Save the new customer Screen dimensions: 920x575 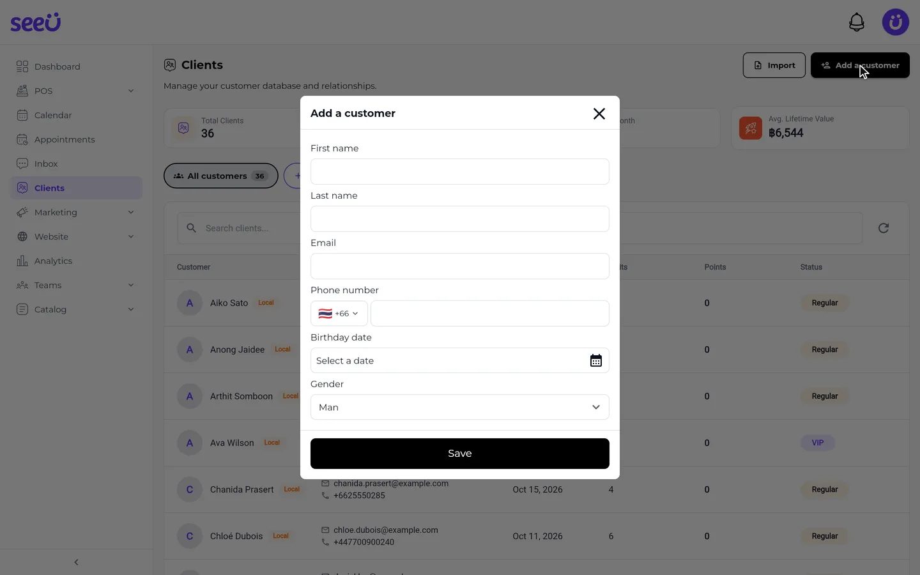460,454
